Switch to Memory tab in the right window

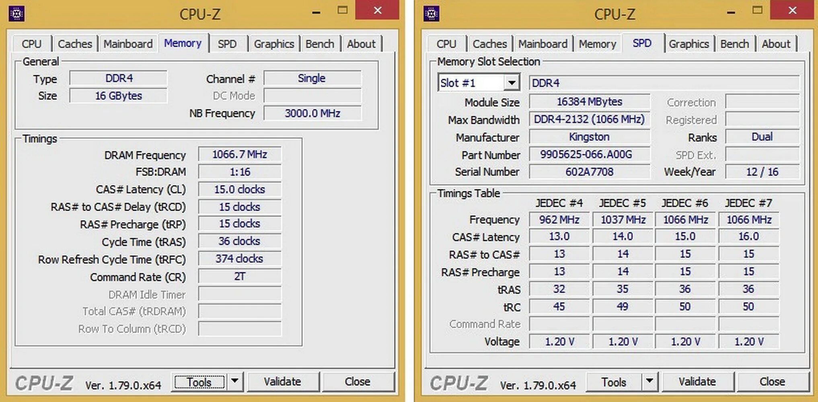pyautogui.click(x=598, y=44)
